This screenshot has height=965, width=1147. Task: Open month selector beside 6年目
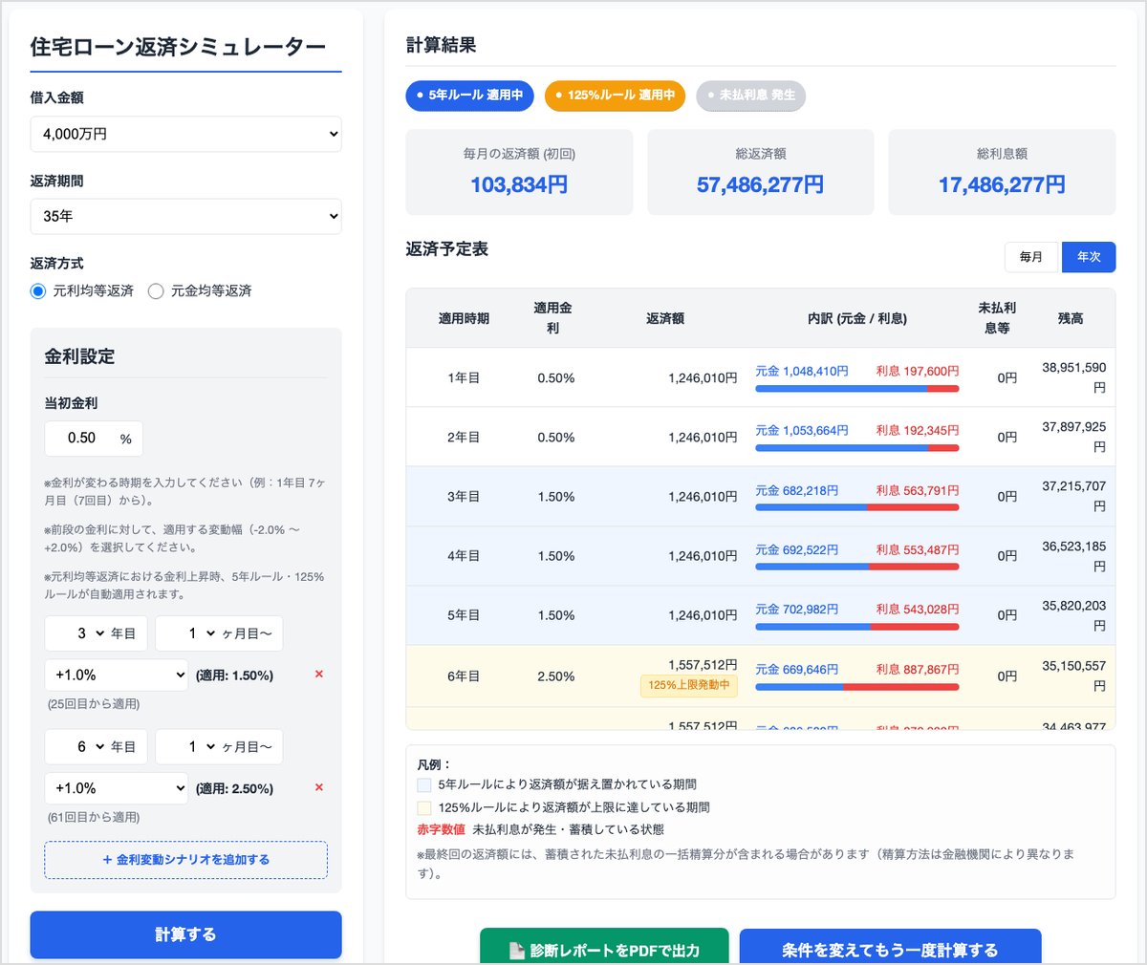(219, 747)
